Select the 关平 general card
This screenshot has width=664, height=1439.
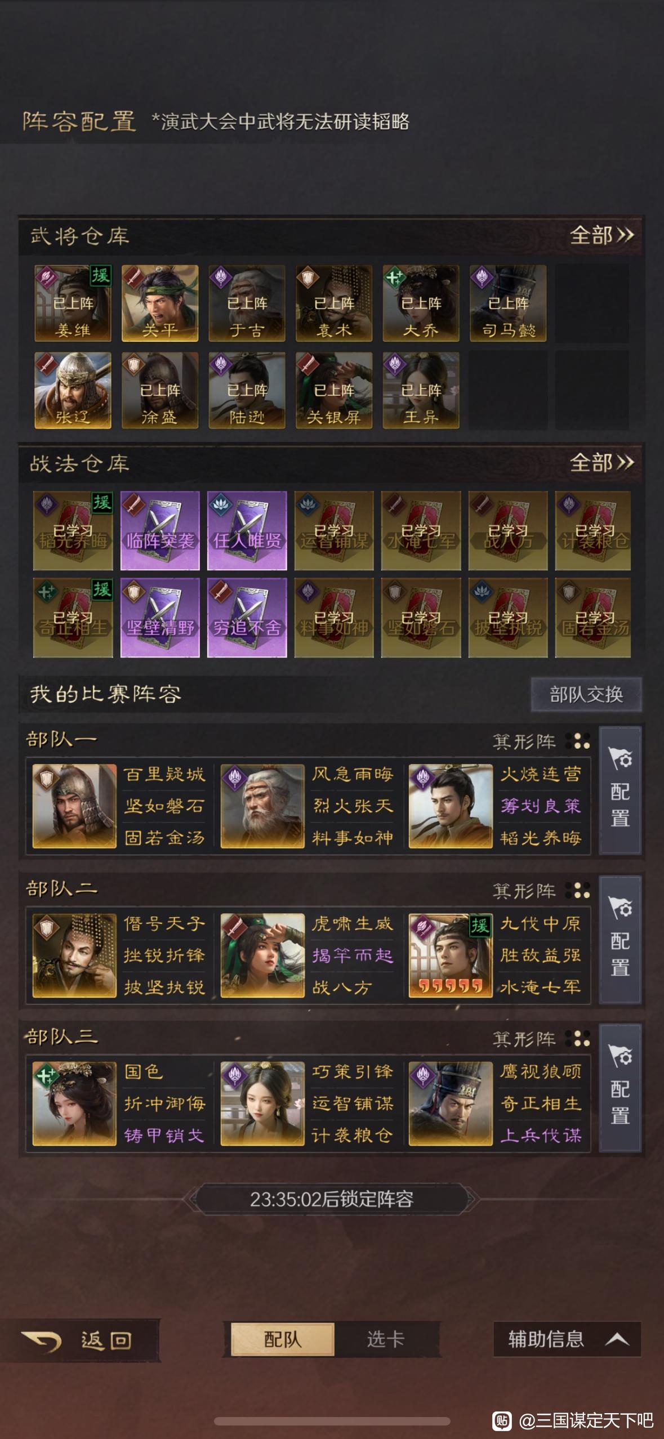(x=160, y=303)
